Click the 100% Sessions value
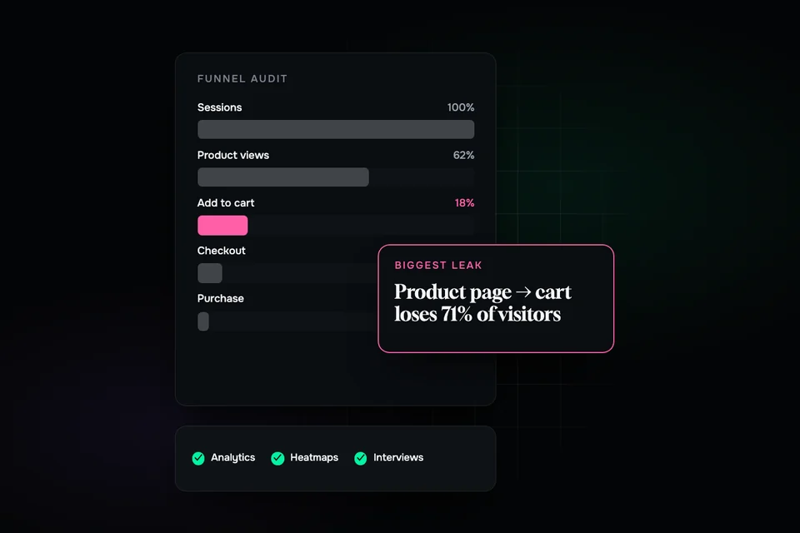Viewport: 800px width, 533px height. tap(461, 107)
